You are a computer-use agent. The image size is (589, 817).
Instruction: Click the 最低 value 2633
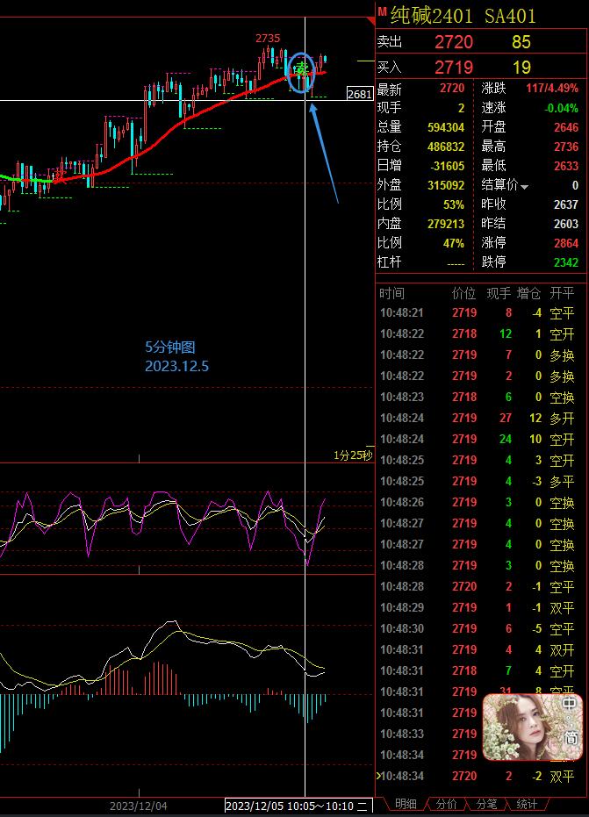(x=566, y=166)
